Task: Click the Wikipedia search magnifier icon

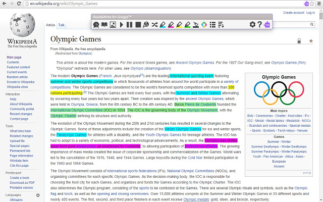Action: pos(312,24)
